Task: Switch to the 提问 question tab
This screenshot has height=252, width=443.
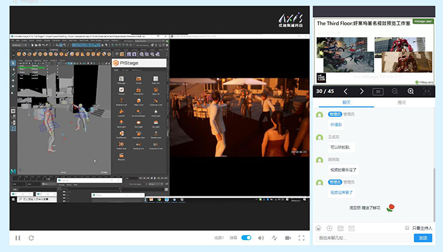Action: coord(401,102)
